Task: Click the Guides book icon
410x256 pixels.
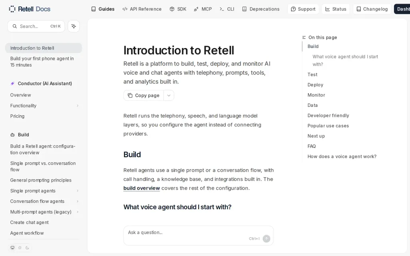Action: point(93,9)
